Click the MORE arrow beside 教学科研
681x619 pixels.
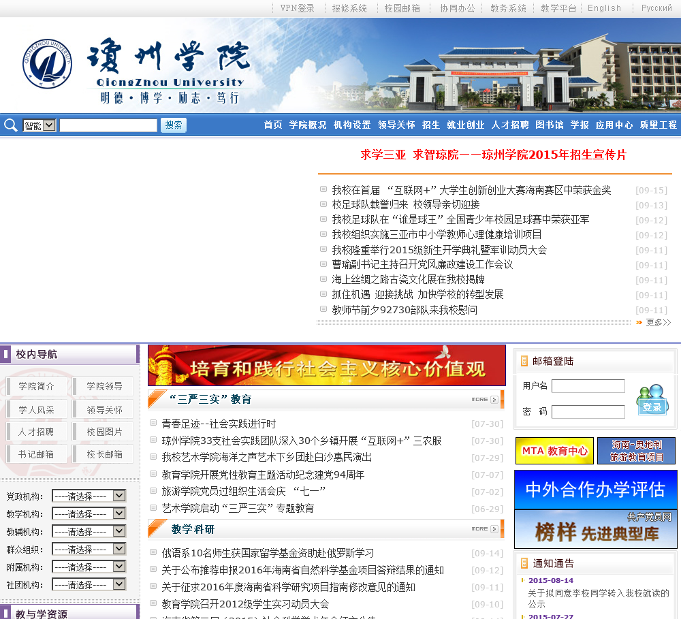494,529
